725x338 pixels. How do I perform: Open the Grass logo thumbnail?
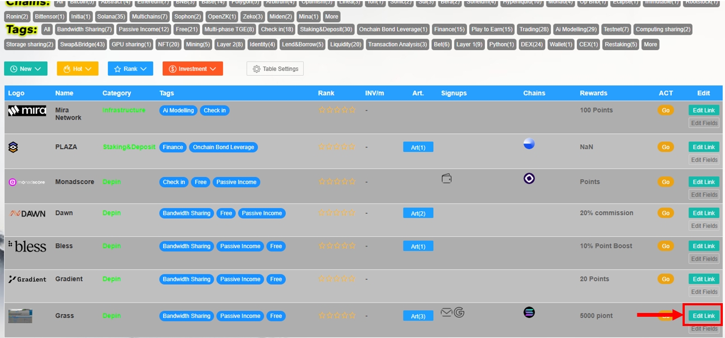pos(20,316)
